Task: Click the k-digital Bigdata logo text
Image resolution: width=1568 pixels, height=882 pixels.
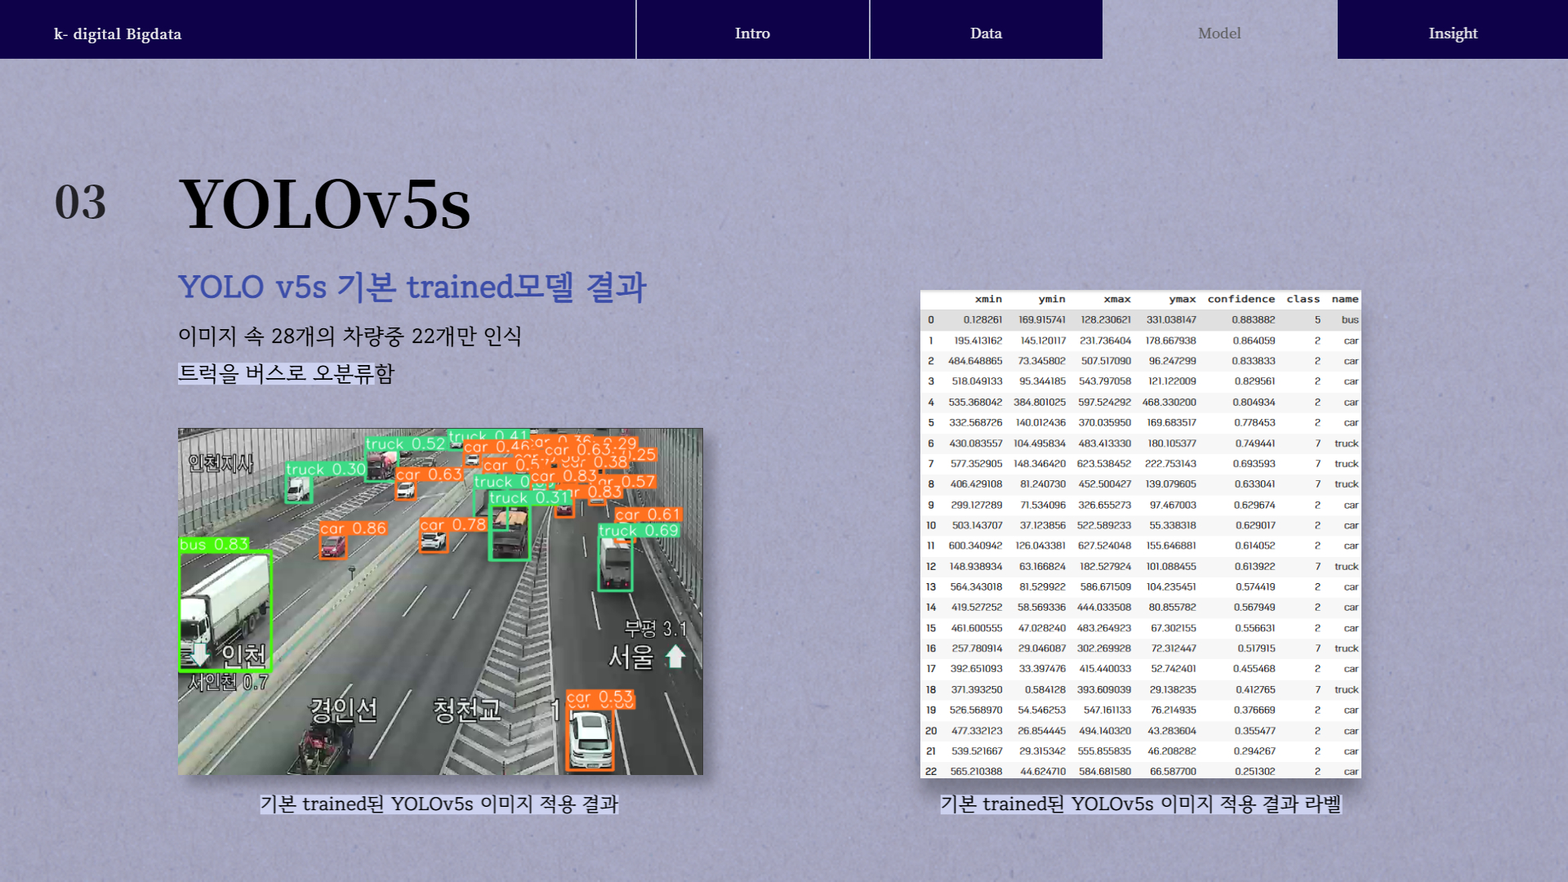Action: (118, 33)
